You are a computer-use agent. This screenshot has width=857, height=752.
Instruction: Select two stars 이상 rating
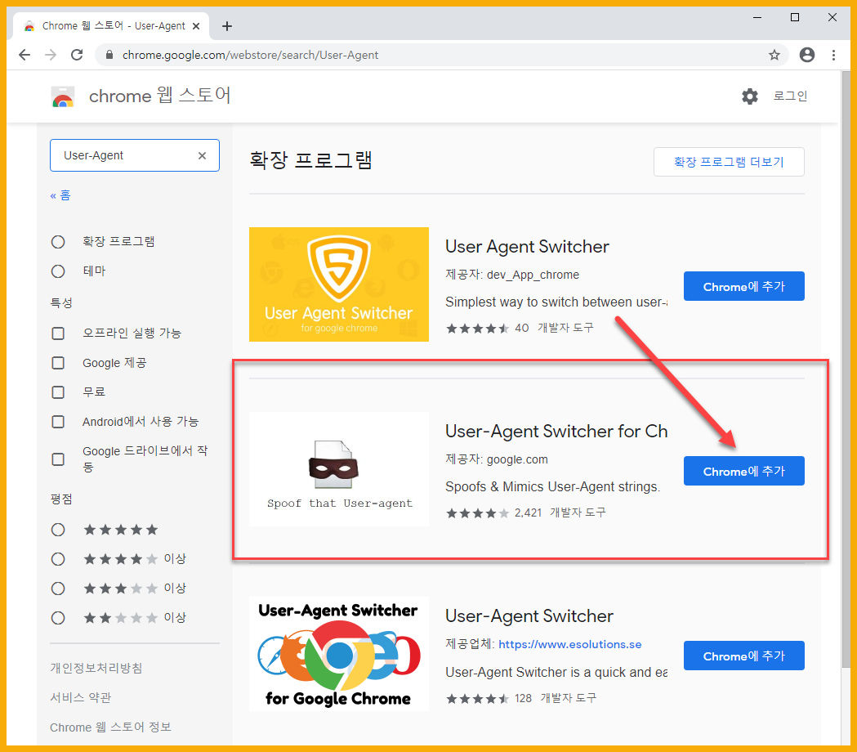[58, 618]
